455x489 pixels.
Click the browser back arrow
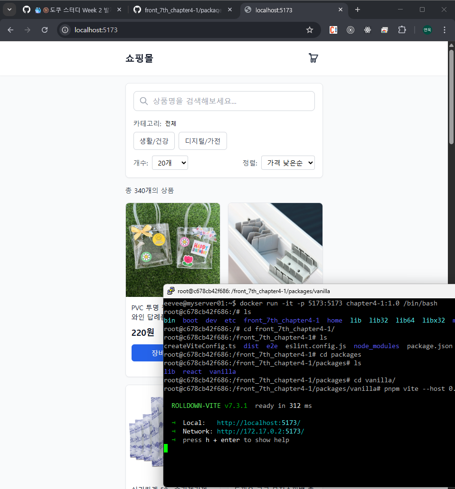[x=10, y=30]
